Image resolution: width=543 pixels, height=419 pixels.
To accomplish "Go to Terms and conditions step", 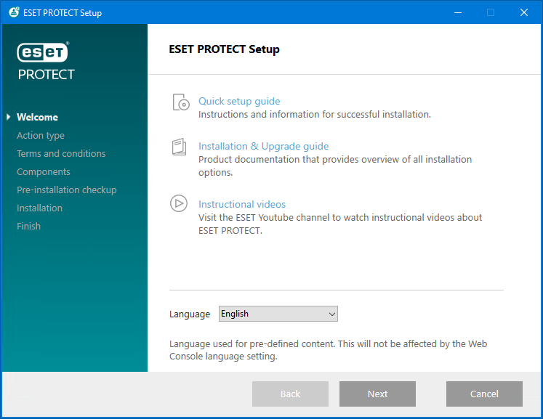I will point(61,153).
